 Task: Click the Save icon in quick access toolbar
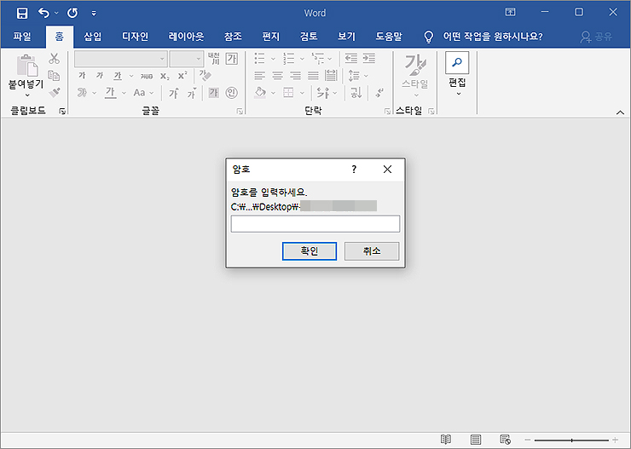point(21,13)
